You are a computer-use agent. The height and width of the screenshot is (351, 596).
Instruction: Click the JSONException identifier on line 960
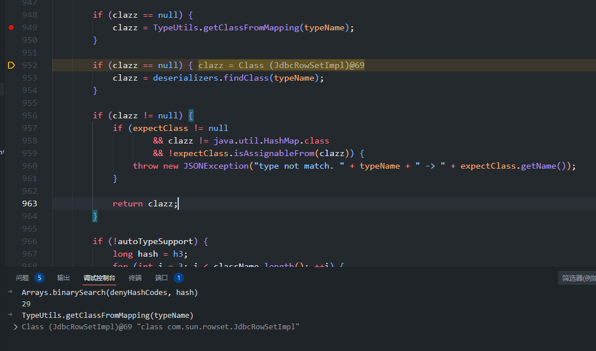tap(218, 166)
